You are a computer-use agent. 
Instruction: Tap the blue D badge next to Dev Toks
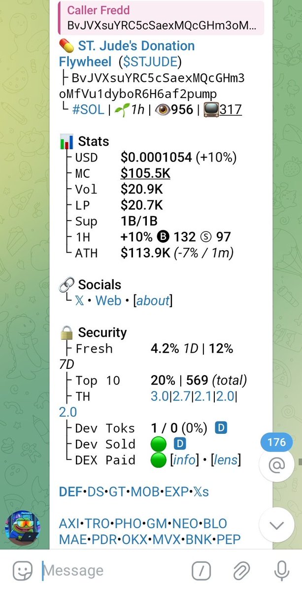click(221, 428)
